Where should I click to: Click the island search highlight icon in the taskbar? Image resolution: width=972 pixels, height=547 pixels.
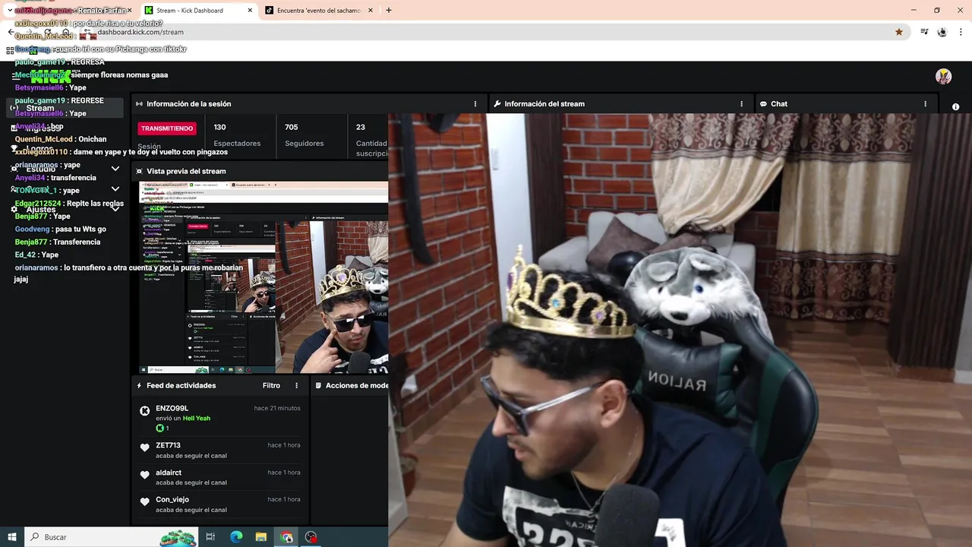(x=178, y=537)
